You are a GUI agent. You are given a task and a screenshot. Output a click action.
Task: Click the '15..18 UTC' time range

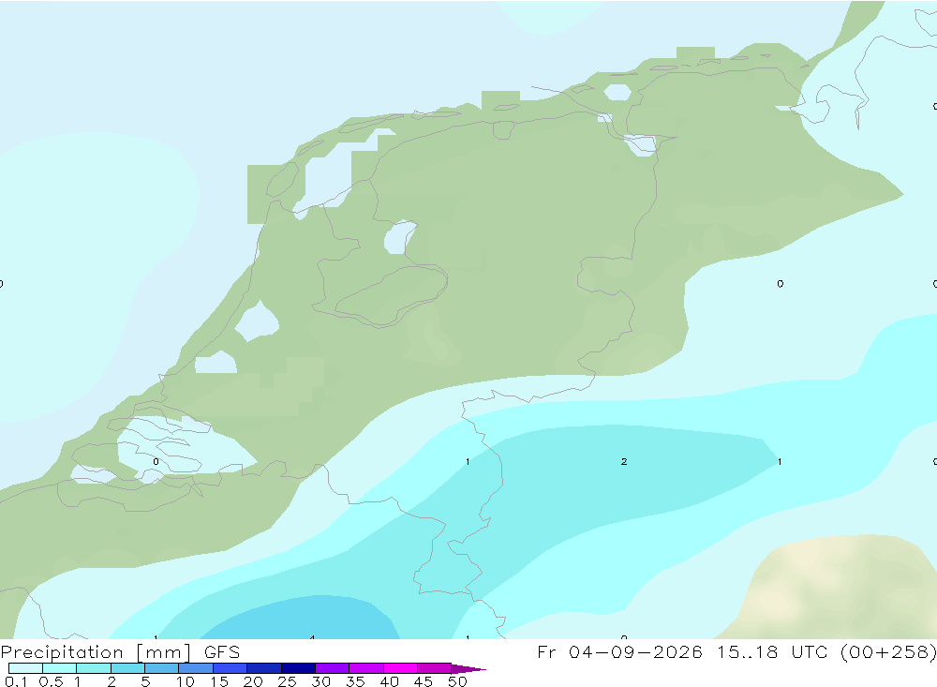(x=774, y=651)
